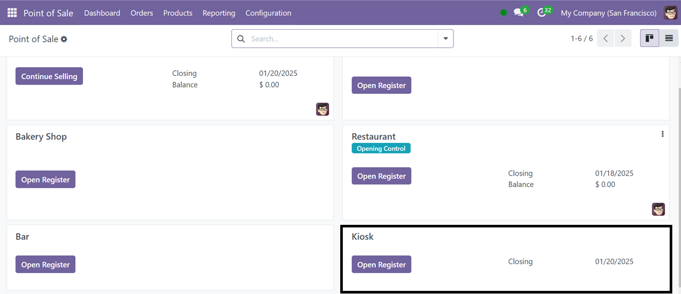The width and height of the screenshot is (681, 294).
Task: Open the Configuration menu
Action: tap(269, 13)
